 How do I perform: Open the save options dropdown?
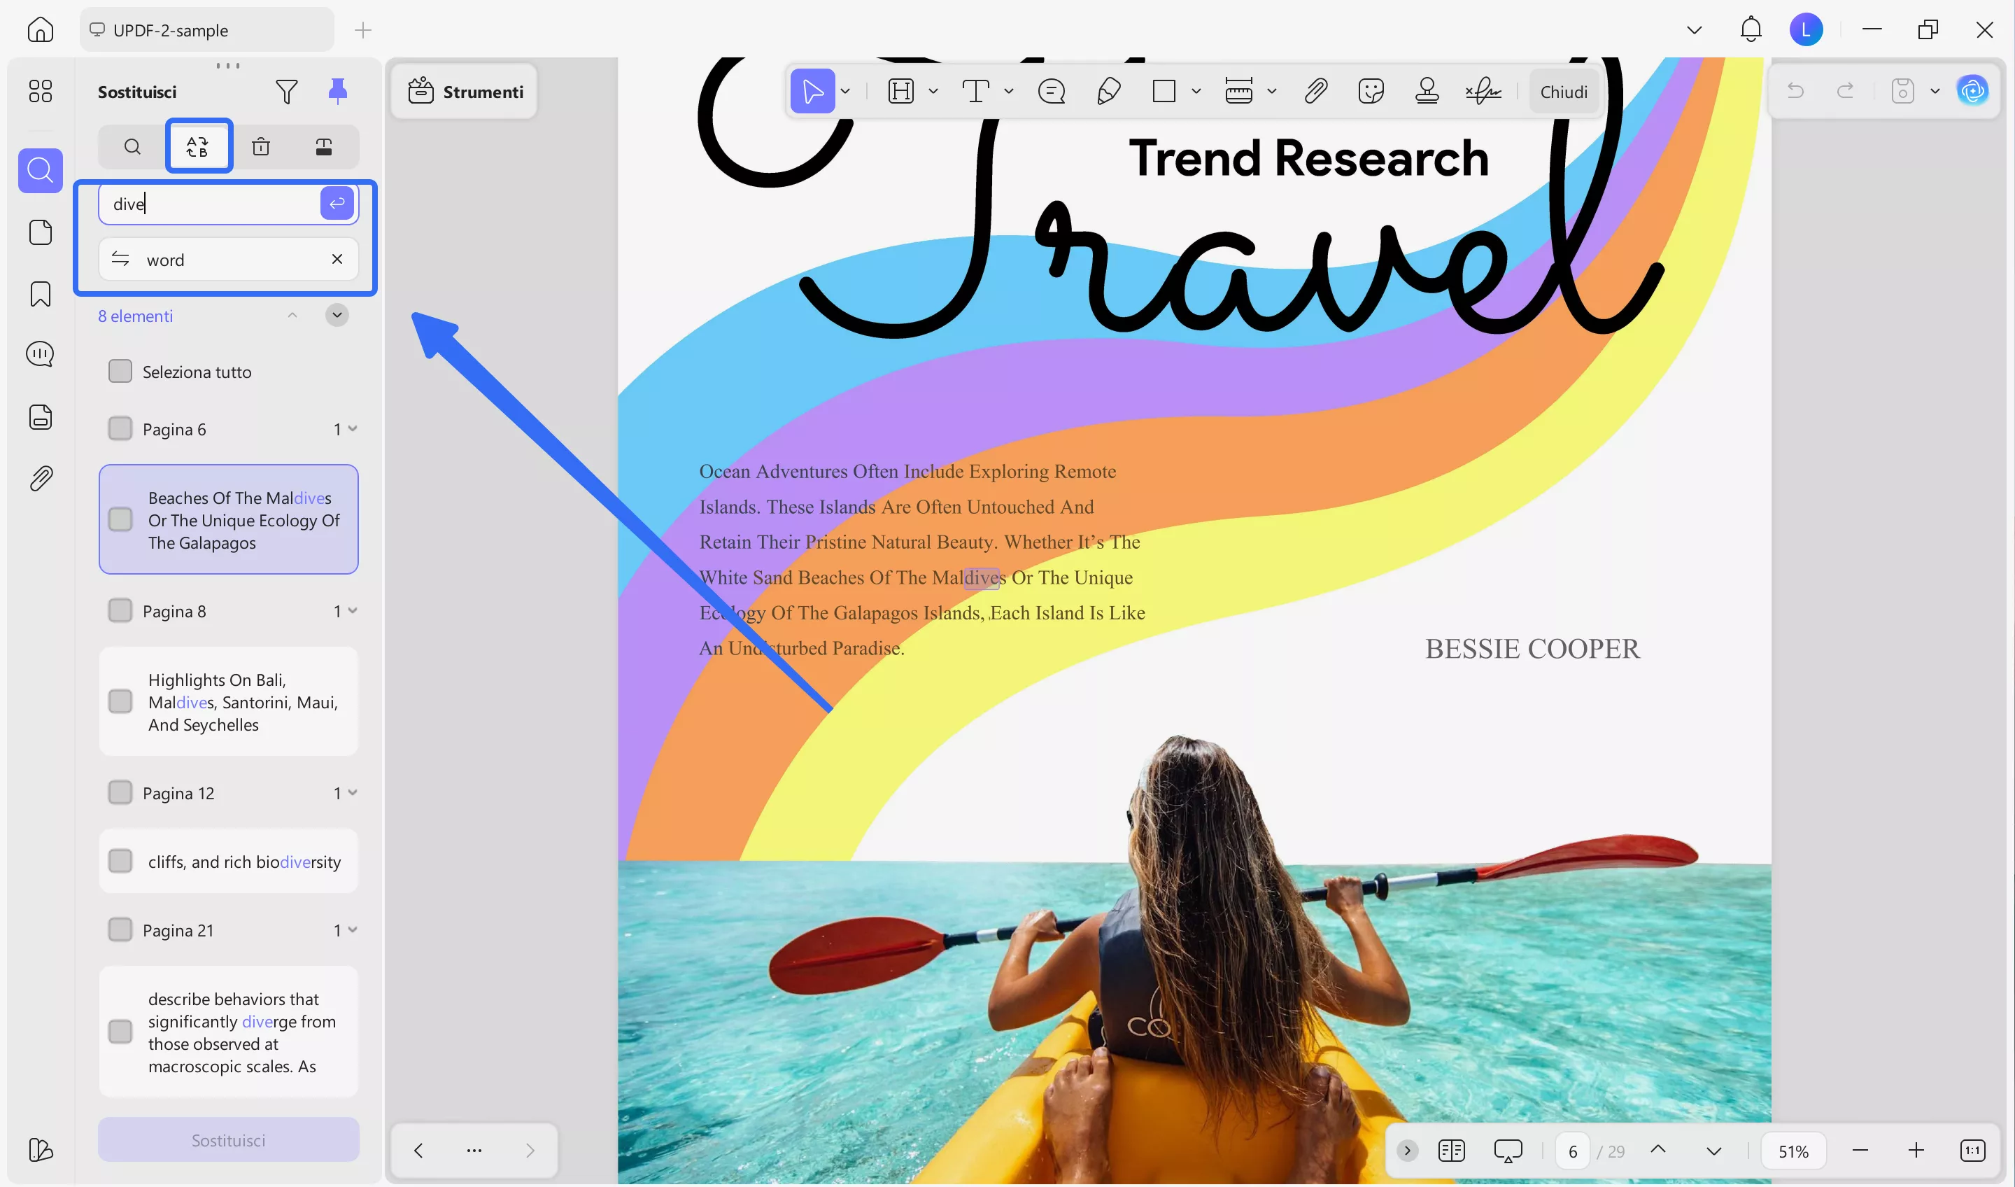click(1936, 90)
